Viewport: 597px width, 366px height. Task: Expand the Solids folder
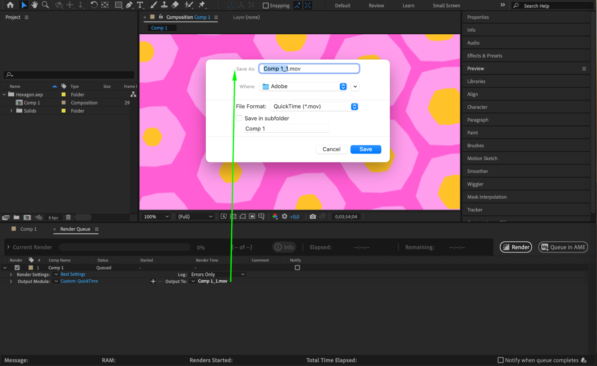click(x=11, y=111)
